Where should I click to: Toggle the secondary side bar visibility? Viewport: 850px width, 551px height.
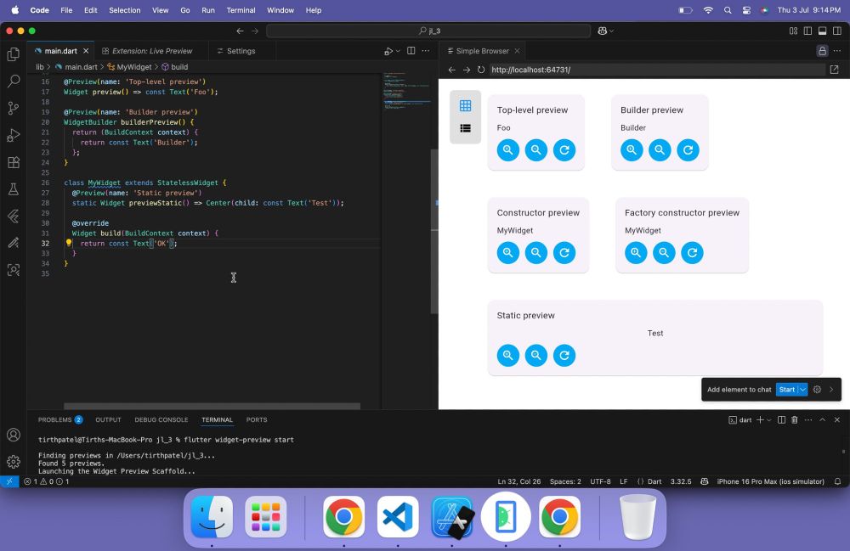pos(837,31)
